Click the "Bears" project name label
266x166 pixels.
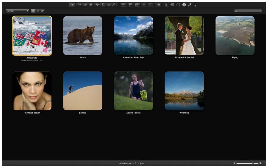click(x=83, y=58)
